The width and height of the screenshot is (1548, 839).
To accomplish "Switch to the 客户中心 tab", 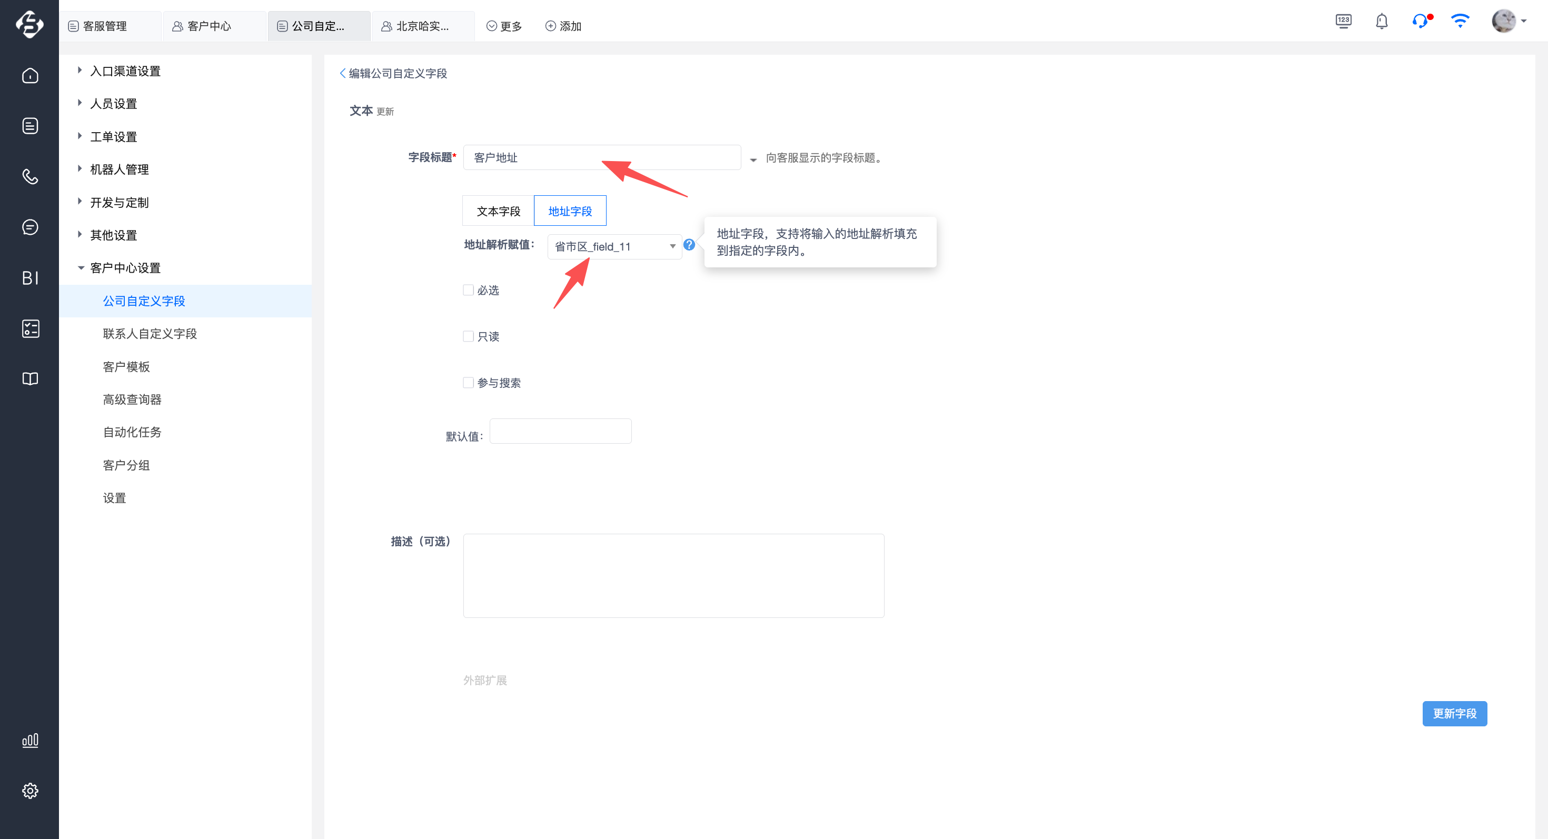I will [x=209, y=26].
